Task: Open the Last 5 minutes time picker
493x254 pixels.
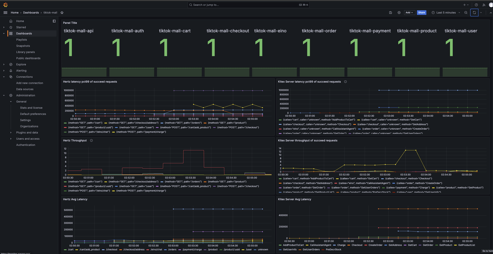Action: 446,13
